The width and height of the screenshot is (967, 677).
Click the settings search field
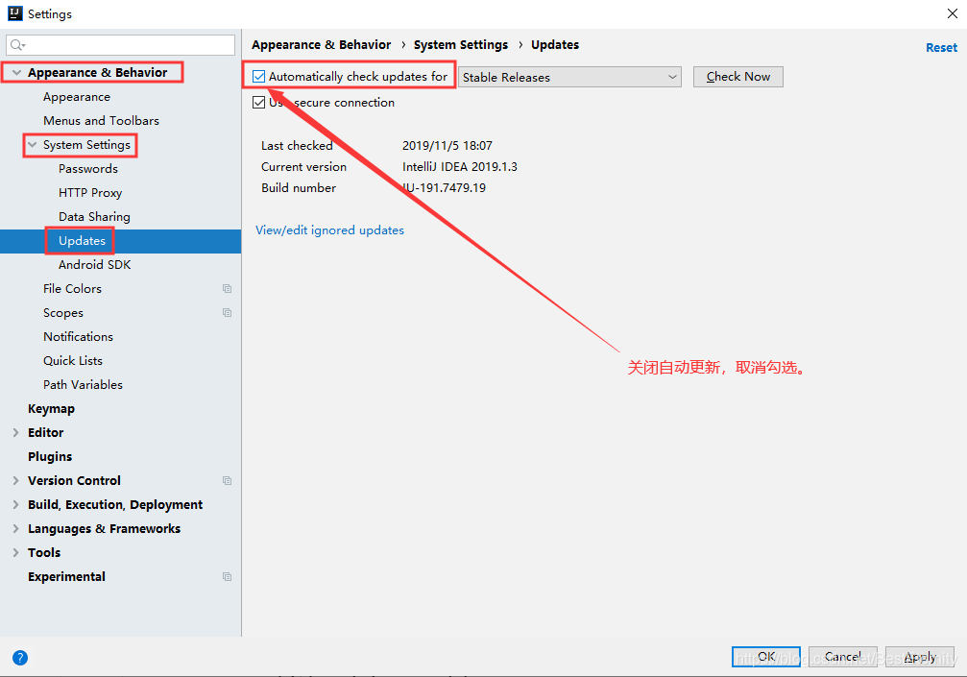point(120,45)
